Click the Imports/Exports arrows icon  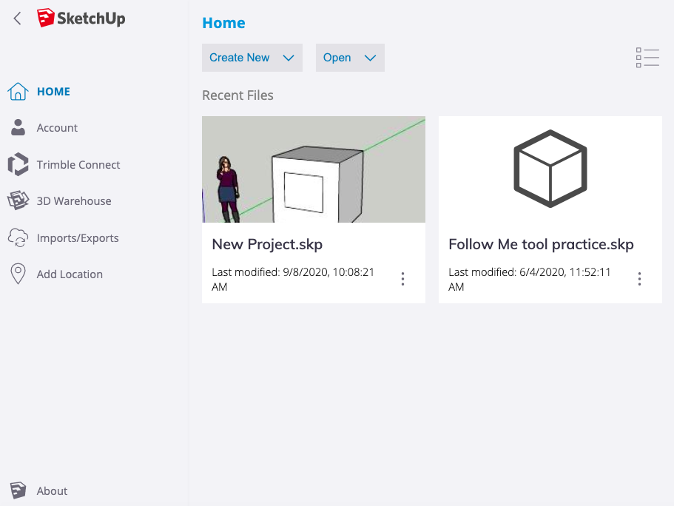coord(18,237)
